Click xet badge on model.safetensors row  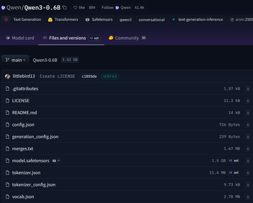coord(234,161)
